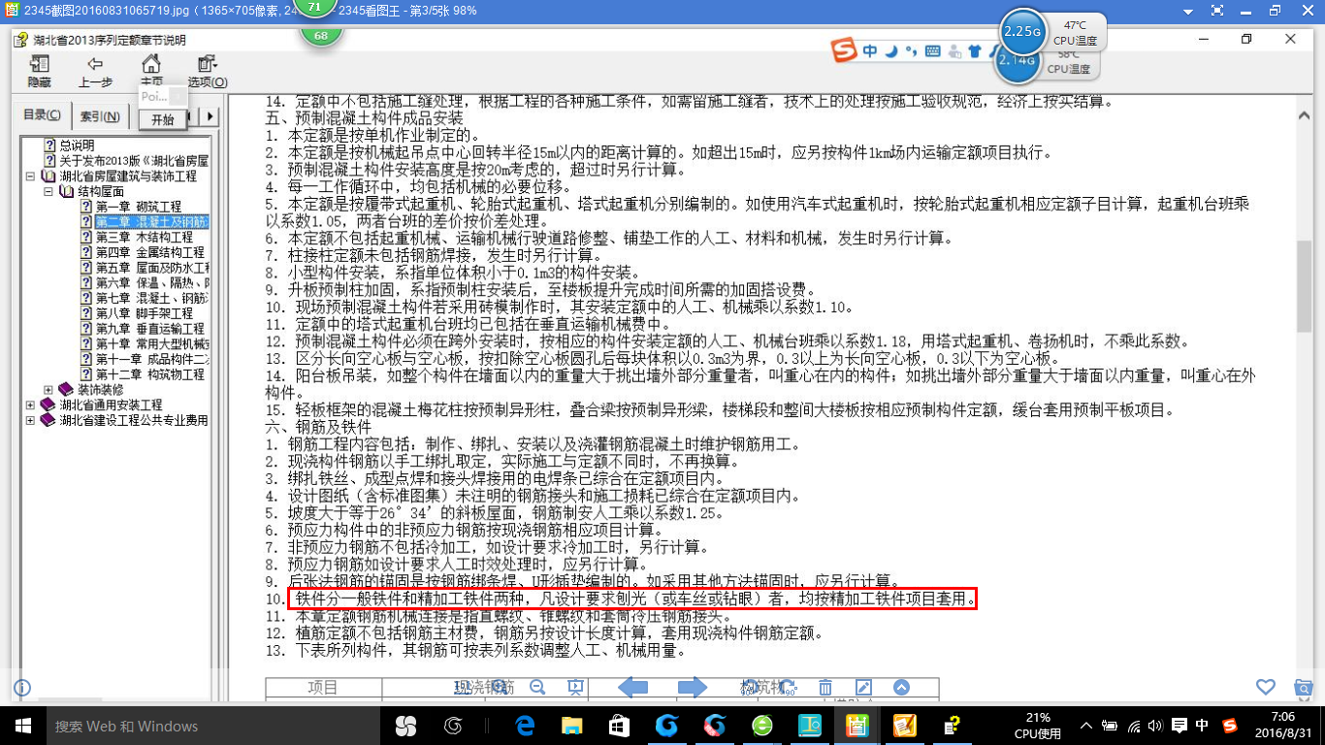Screen dimensions: 1325x745
Task: Switch to the 索引(N) tab
Action: click(99, 117)
